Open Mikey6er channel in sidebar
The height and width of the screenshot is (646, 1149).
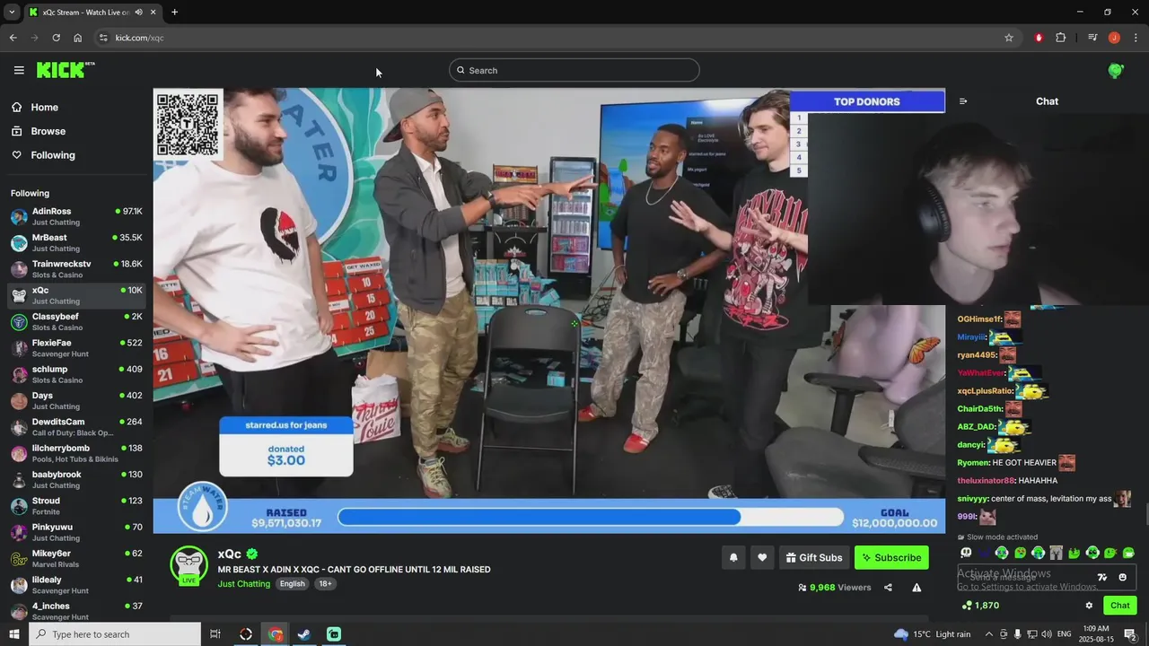(76, 558)
